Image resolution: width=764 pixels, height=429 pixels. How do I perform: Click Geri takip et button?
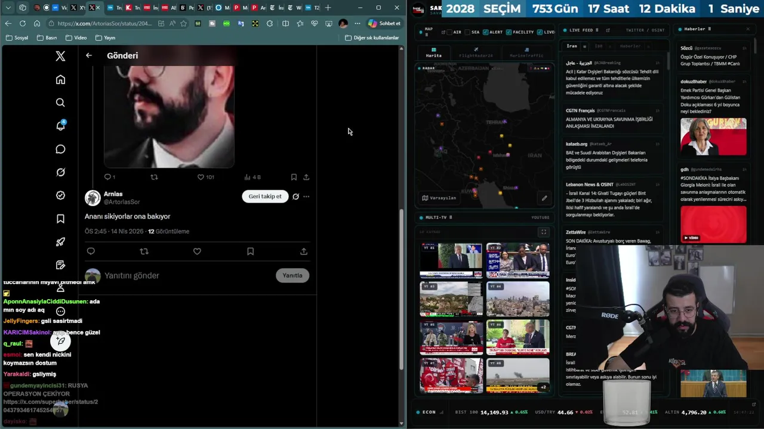click(x=265, y=197)
